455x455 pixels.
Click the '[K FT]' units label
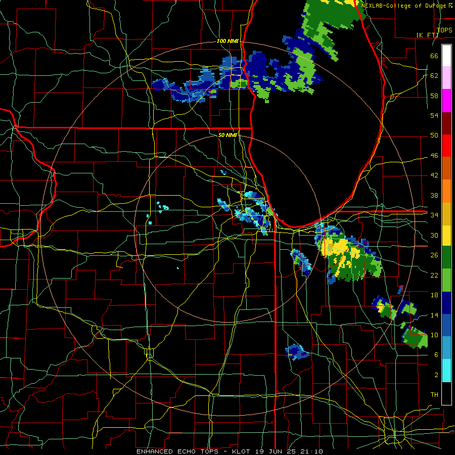427,35
